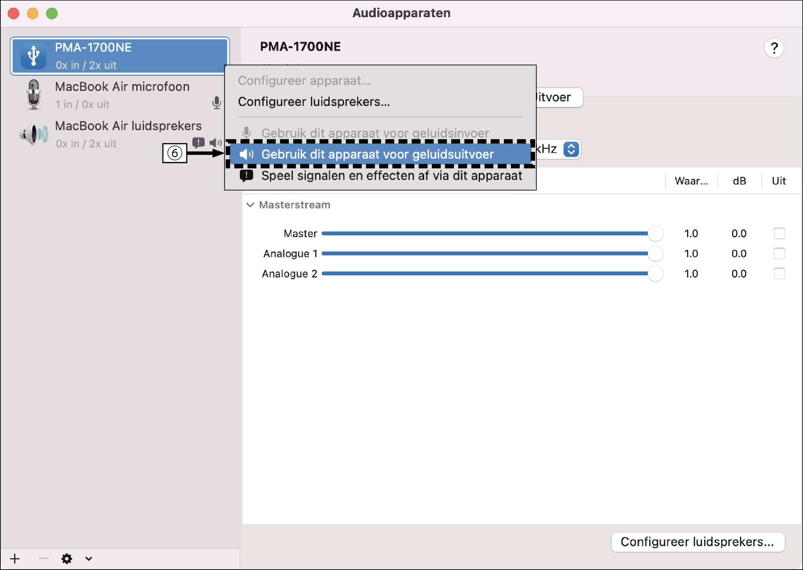Open the help question mark
Viewport: 803px width, 570px height.
(x=775, y=48)
